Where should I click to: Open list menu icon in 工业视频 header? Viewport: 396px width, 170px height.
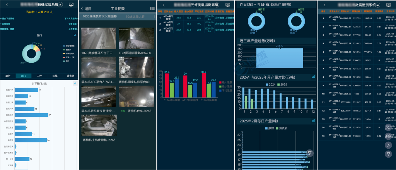coord(152,9)
